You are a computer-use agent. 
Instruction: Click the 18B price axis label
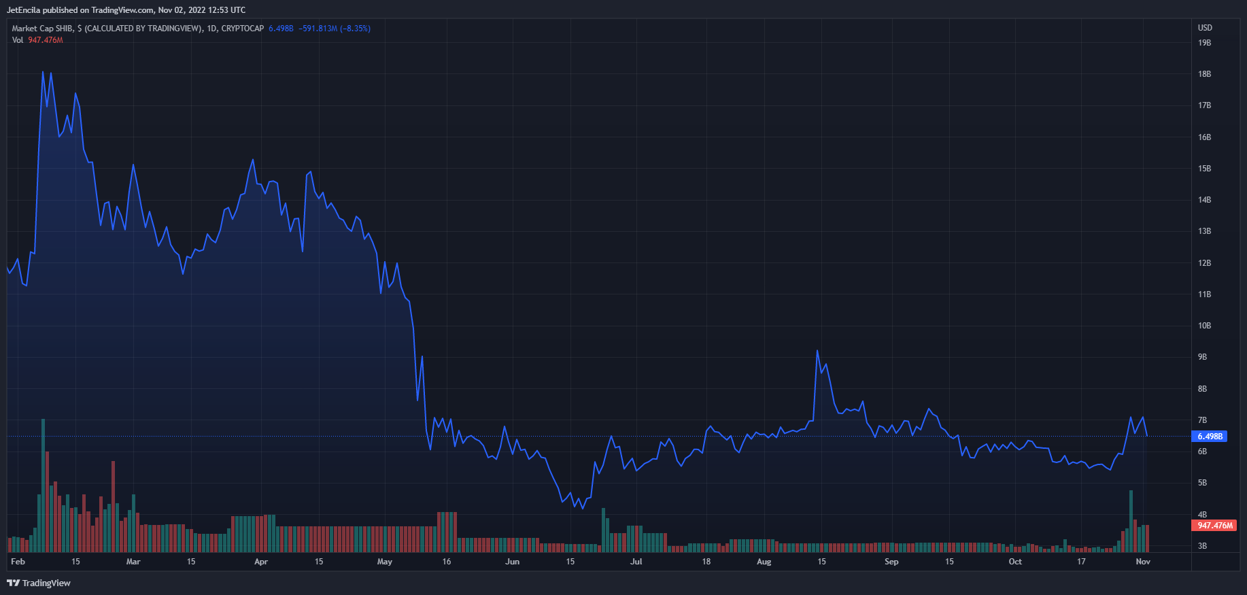click(1204, 74)
